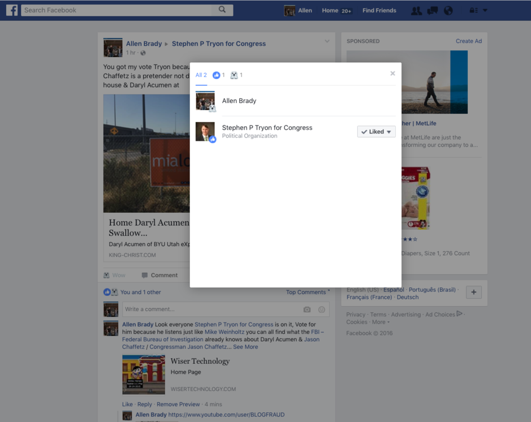Click the search magnifier button

coord(222,10)
